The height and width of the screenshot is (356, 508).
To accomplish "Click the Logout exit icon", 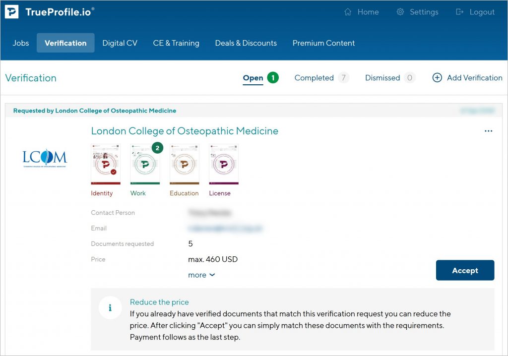I will point(459,12).
